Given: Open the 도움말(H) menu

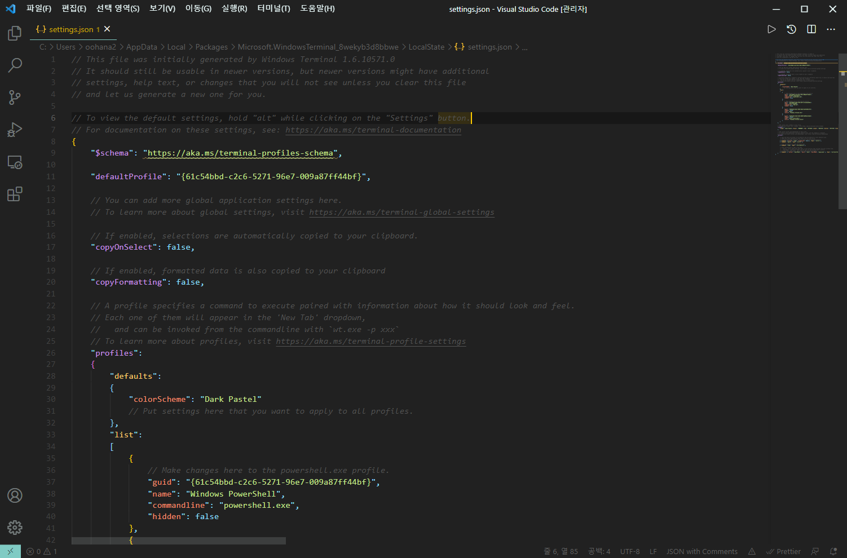Looking at the screenshot, I should click(x=317, y=8).
